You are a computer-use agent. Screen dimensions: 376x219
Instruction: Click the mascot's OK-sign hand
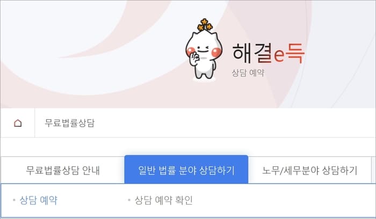coord(194,58)
